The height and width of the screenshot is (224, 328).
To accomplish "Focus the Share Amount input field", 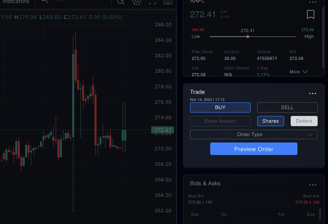I will (220, 121).
